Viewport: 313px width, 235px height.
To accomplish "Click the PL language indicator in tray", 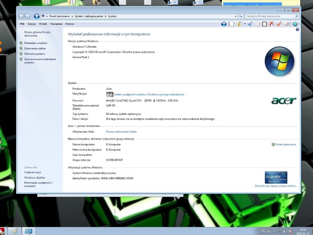I will tap(264, 231).
